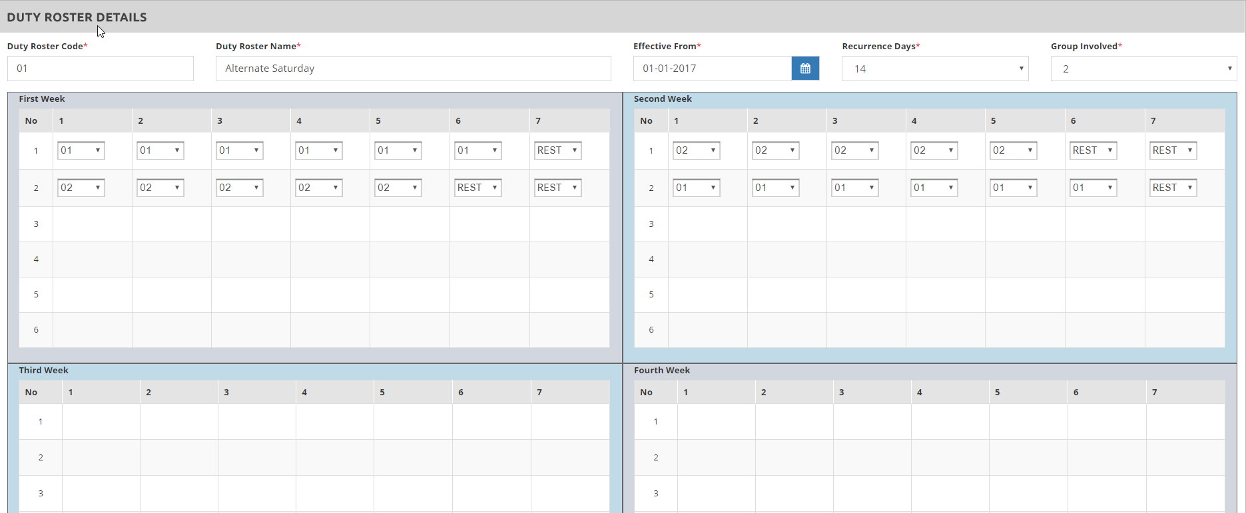Viewport: 1246px width, 513px height.
Task: Open Second Week row 1 day 5 dropdown
Action: click(x=1014, y=150)
